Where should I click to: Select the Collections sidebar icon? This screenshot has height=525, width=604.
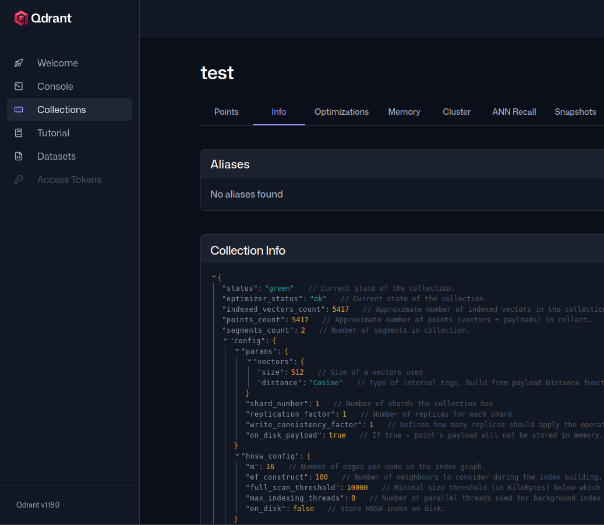[19, 110]
